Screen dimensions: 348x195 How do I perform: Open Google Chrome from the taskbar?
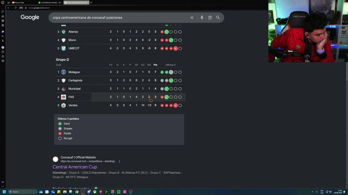tap(77, 192)
